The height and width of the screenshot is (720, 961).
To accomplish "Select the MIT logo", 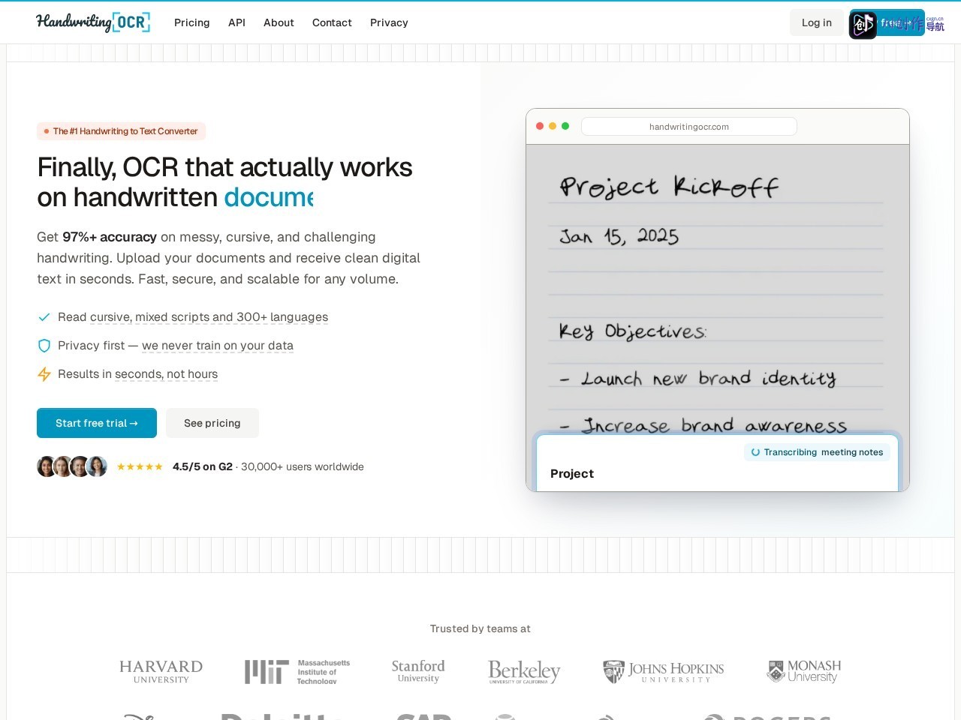I will 297,671.
